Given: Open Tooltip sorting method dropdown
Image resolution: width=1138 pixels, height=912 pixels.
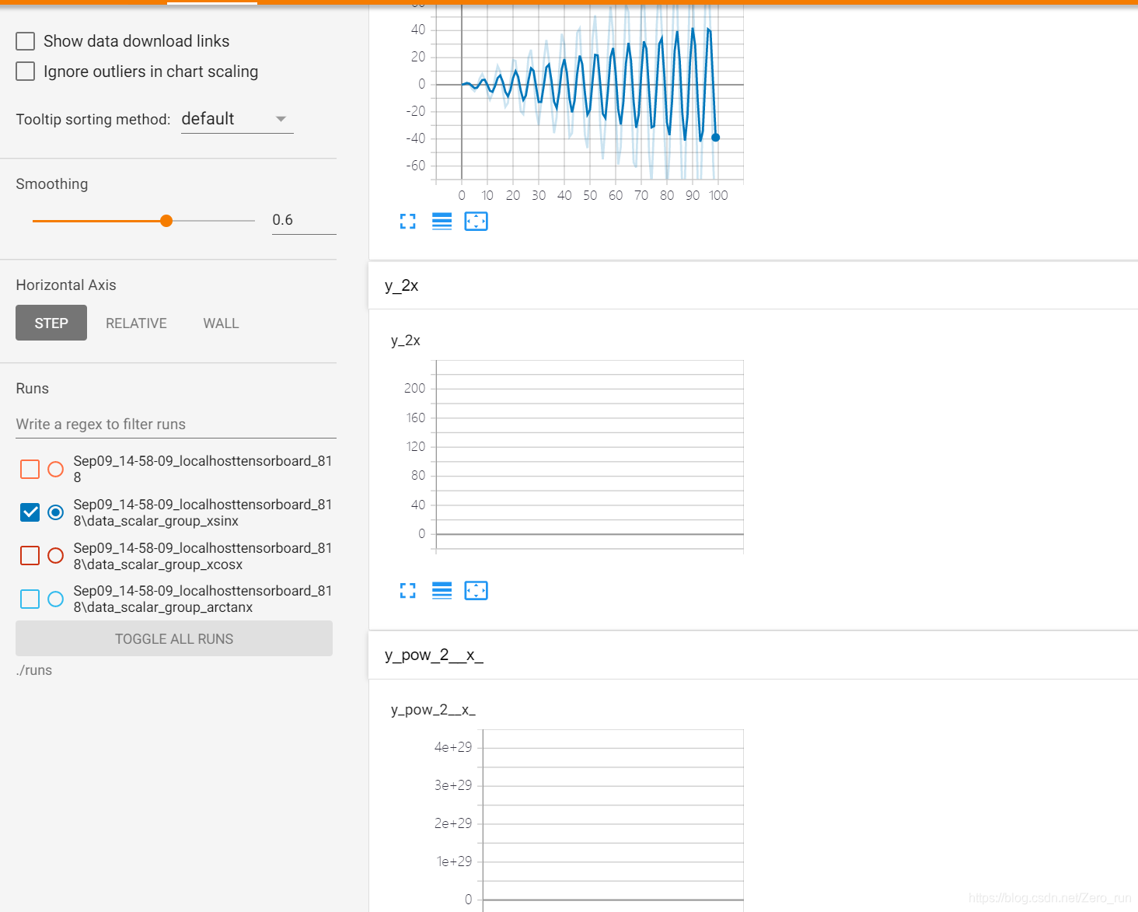Looking at the screenshot, I should pos(237,119).
